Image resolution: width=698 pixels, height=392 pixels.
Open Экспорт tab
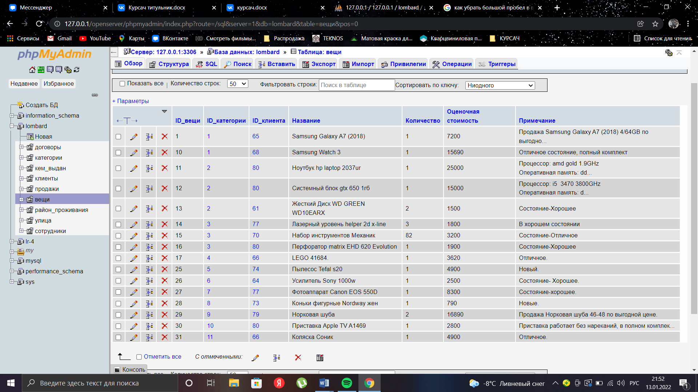tap(319, 64)
